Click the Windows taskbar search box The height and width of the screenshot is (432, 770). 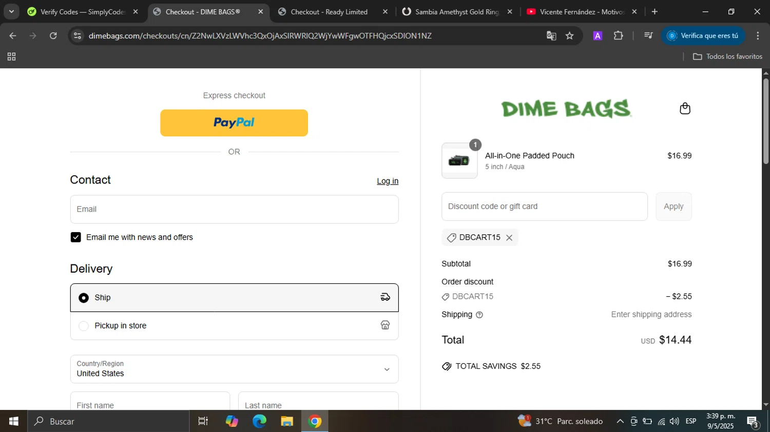pyautogui.click(x=108, y=421)
